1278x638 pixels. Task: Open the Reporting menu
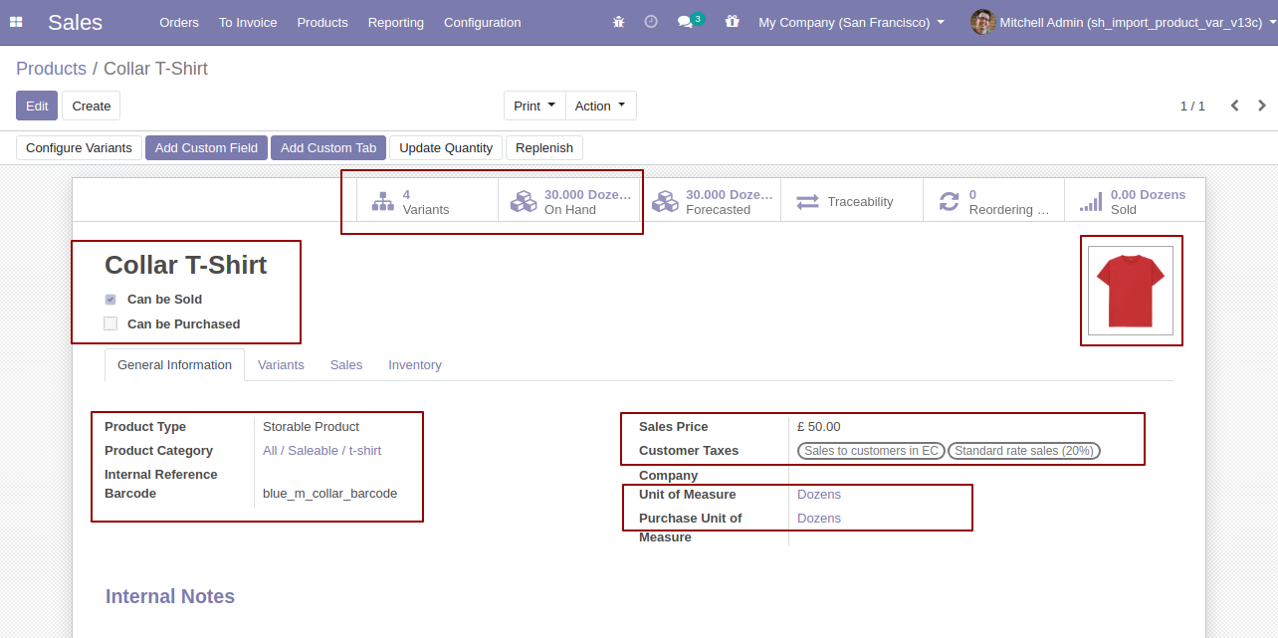tap(395, 22)
